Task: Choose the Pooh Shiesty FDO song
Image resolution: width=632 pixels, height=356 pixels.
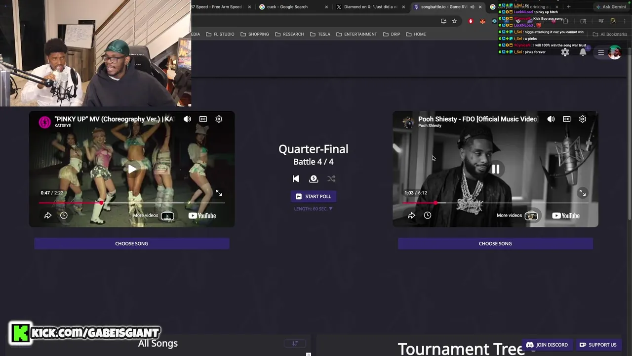Action: 495,244
